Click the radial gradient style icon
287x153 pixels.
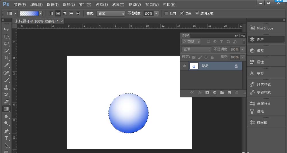(58, 13)
